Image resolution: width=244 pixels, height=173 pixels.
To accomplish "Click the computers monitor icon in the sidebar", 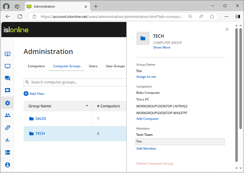I will [x=8, y=66].
